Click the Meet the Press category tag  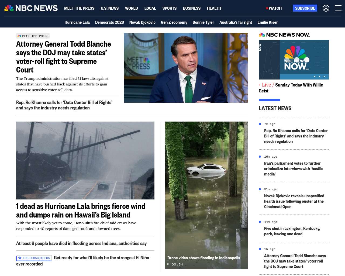point(33,36)
